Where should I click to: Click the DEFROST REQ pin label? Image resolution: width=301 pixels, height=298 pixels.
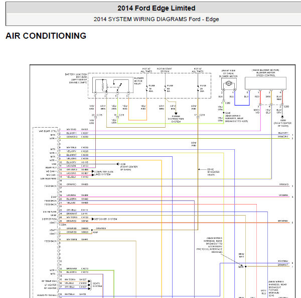[x=49, y=219]
